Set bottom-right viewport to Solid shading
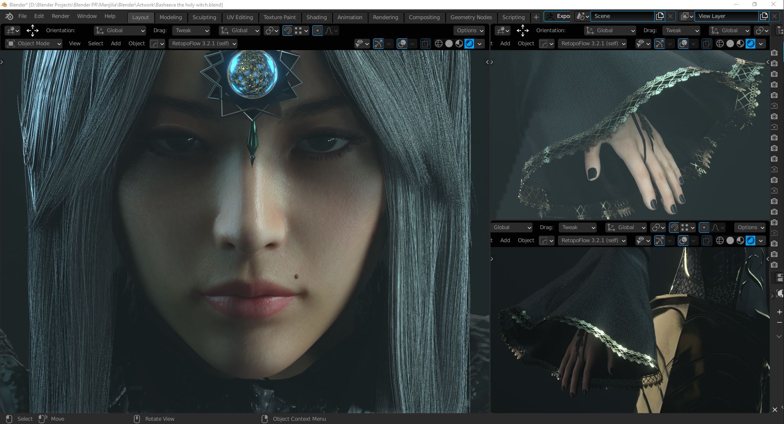This screenshot has width=784, height=424. (x=730, y=241)
